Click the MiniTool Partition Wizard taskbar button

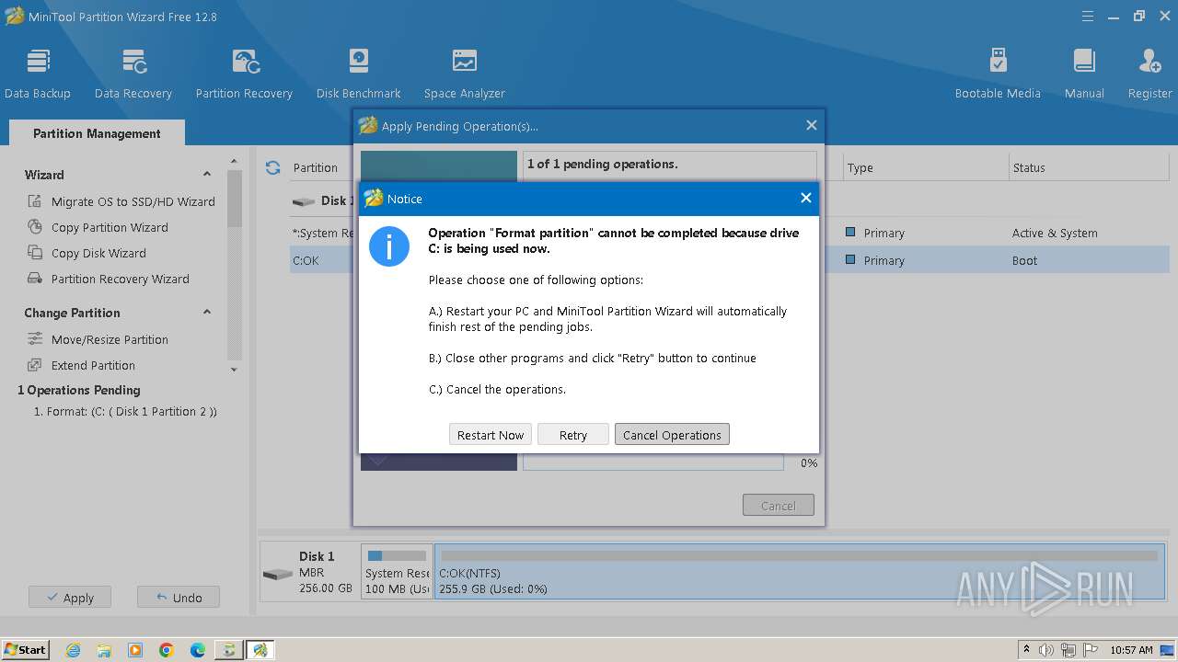(260, 650)
